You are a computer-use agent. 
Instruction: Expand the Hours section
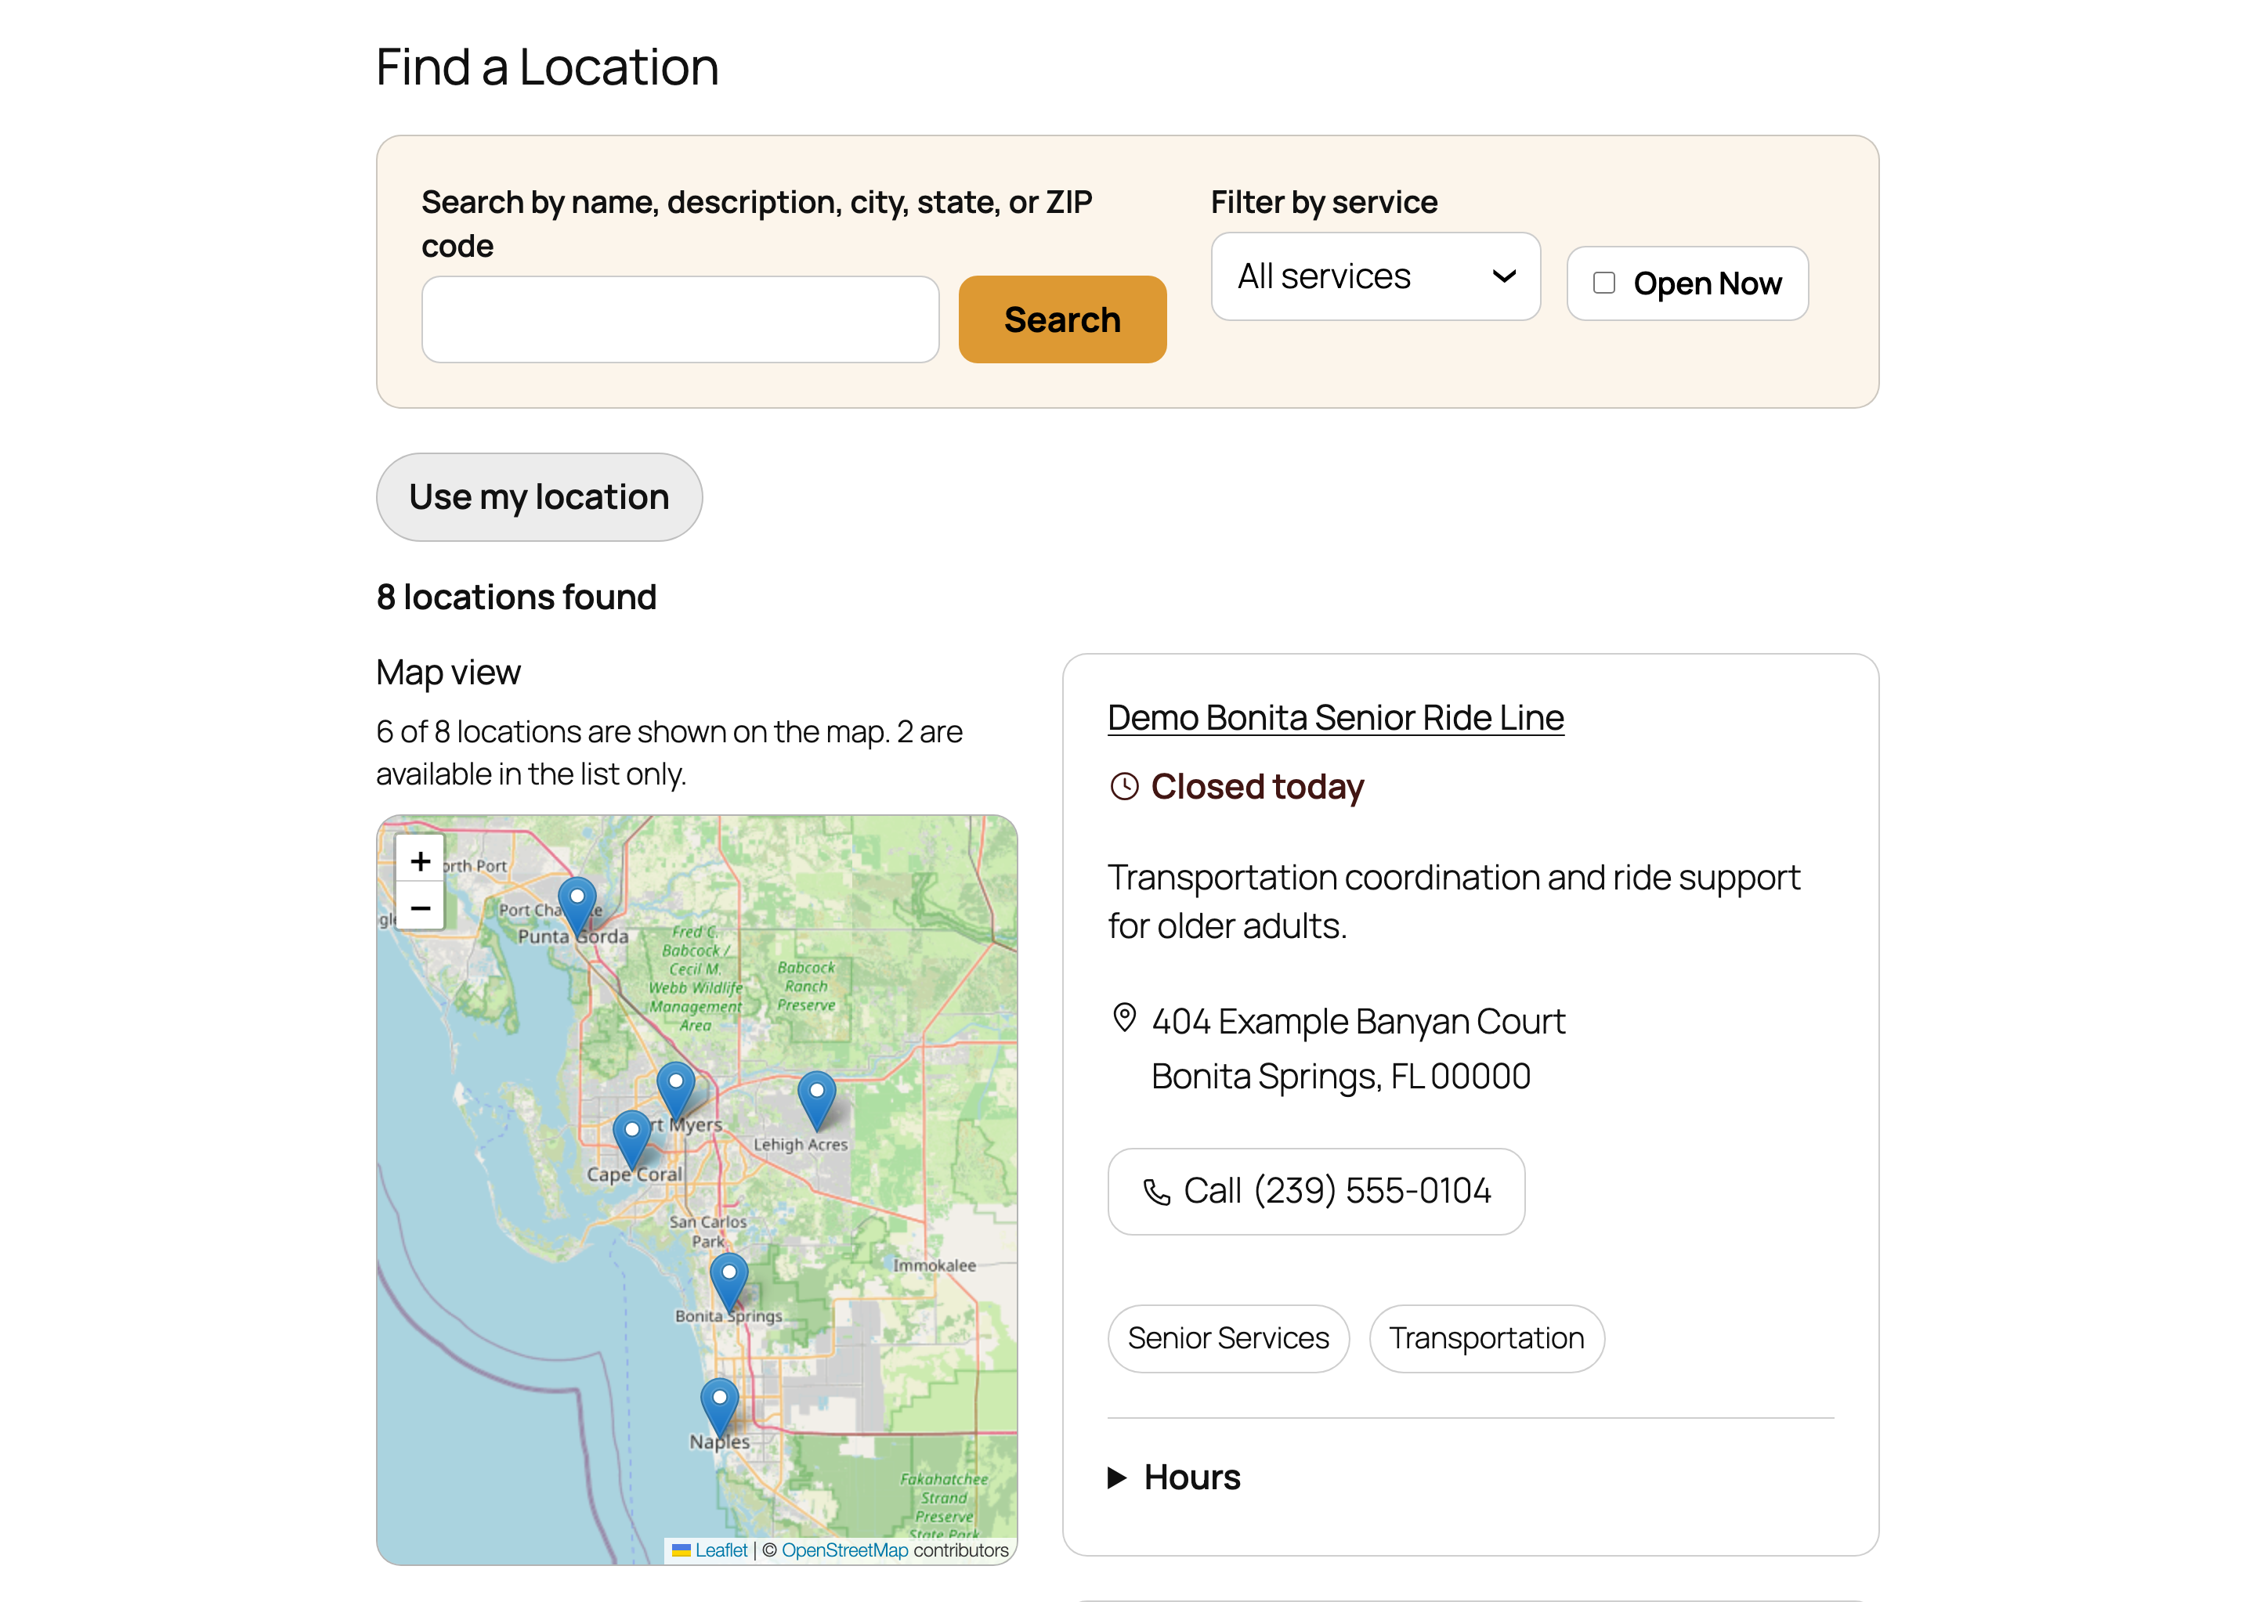(1174, 1477)
